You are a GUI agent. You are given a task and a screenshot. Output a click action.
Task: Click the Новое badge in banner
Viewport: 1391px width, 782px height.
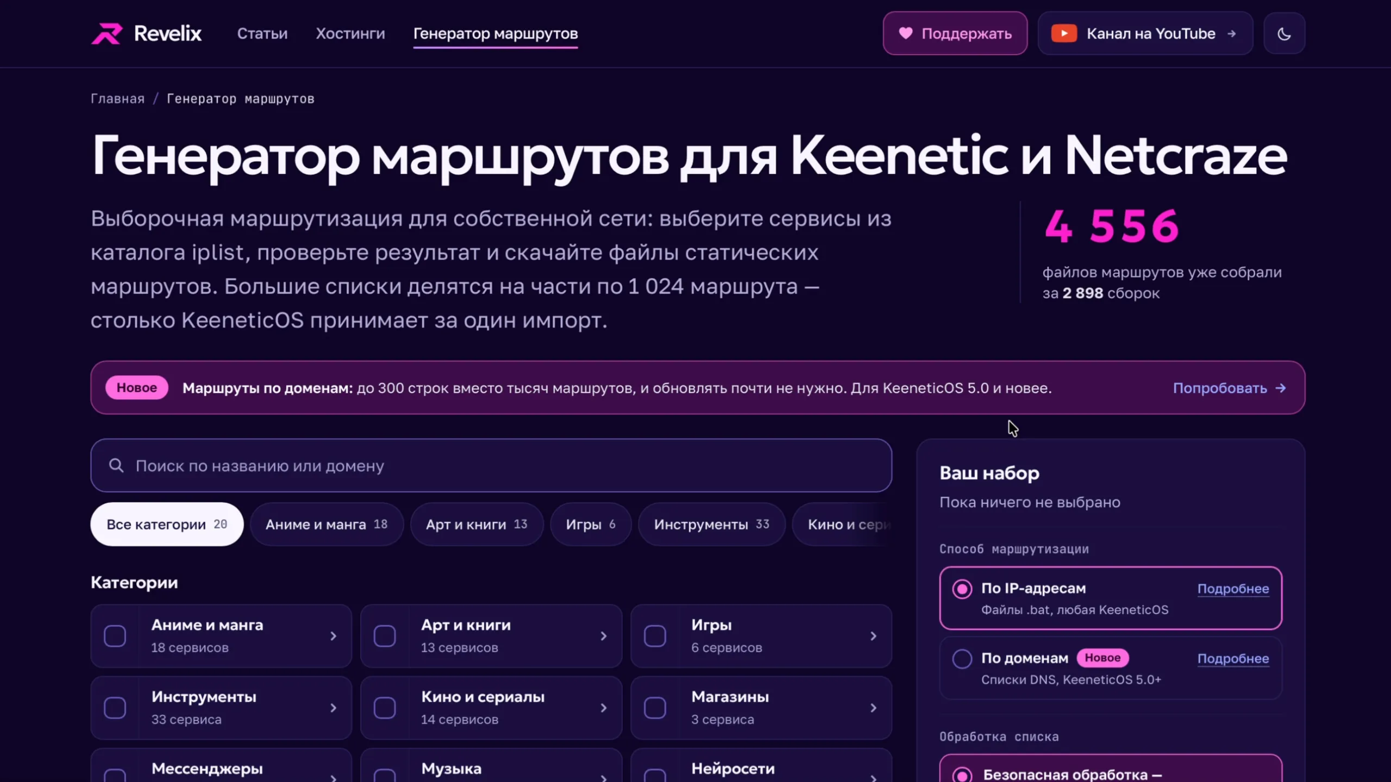[136, 388]
